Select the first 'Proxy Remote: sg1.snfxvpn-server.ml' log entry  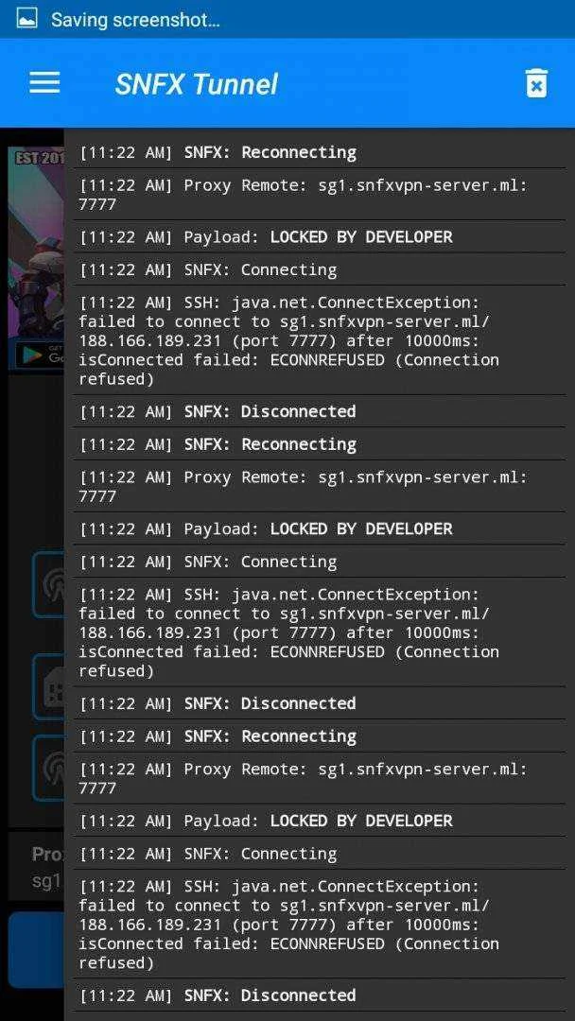click(x=319, y=195)
